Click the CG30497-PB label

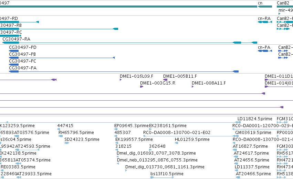[x=22, y=54]
